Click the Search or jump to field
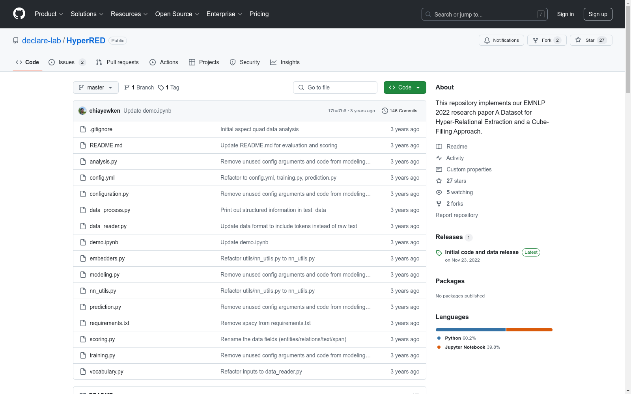 (485, 14)
